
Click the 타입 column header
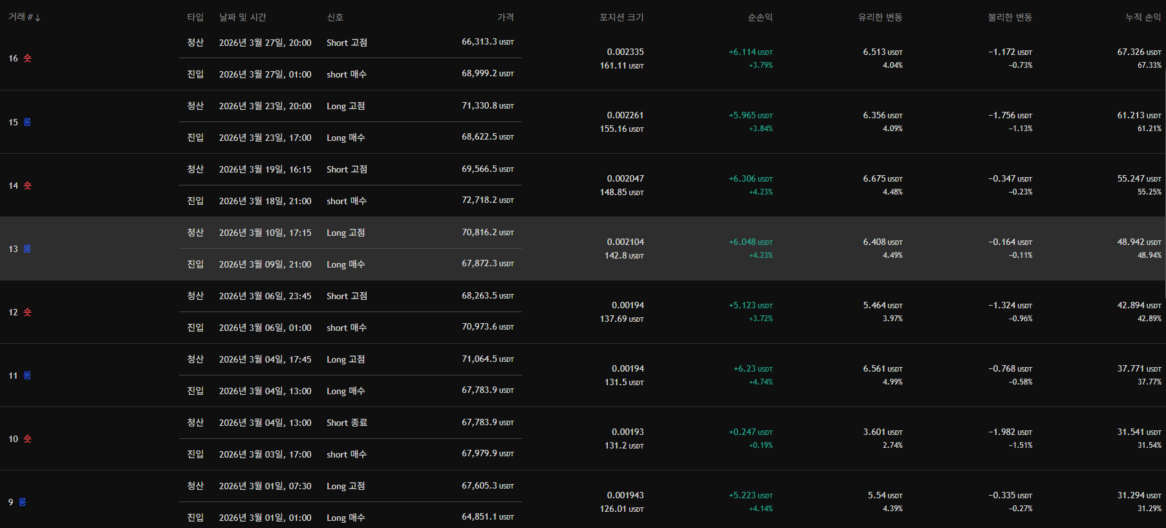195,17
